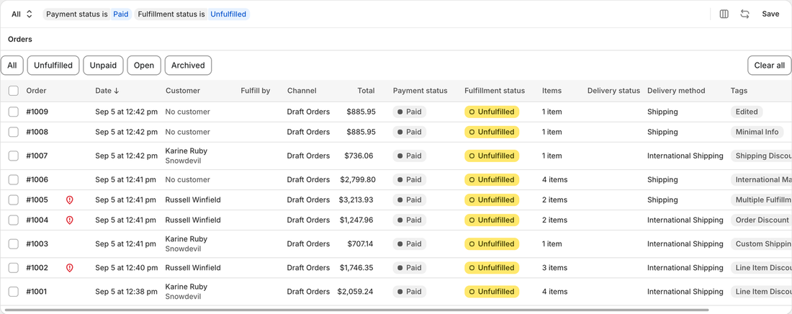This screenshot has width=792, height=314.
Task: Click the 3 items cell
Action: (554, 267)
